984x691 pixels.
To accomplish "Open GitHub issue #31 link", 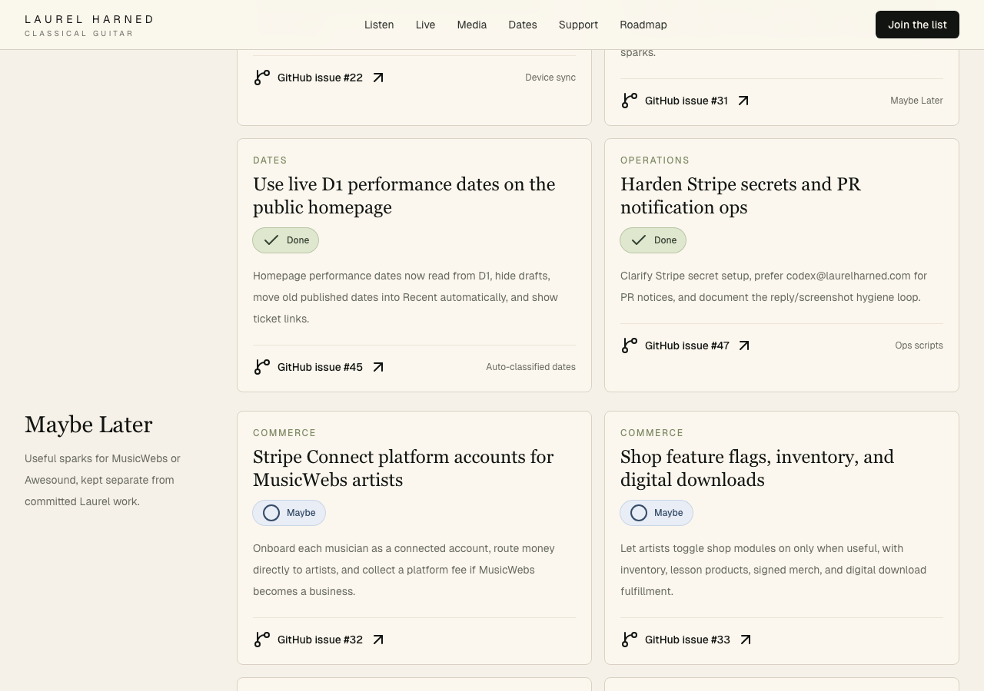I will pyautogui.click(x=686, y=101).
